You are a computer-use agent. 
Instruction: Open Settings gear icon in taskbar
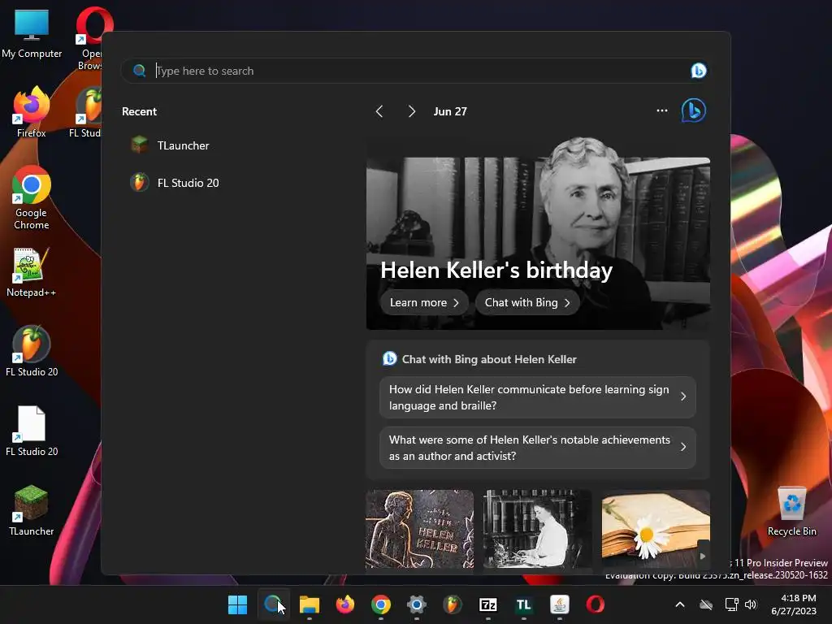(x=417, y=604)
